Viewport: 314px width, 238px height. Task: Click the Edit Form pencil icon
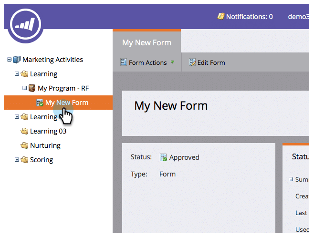(192, 62)
